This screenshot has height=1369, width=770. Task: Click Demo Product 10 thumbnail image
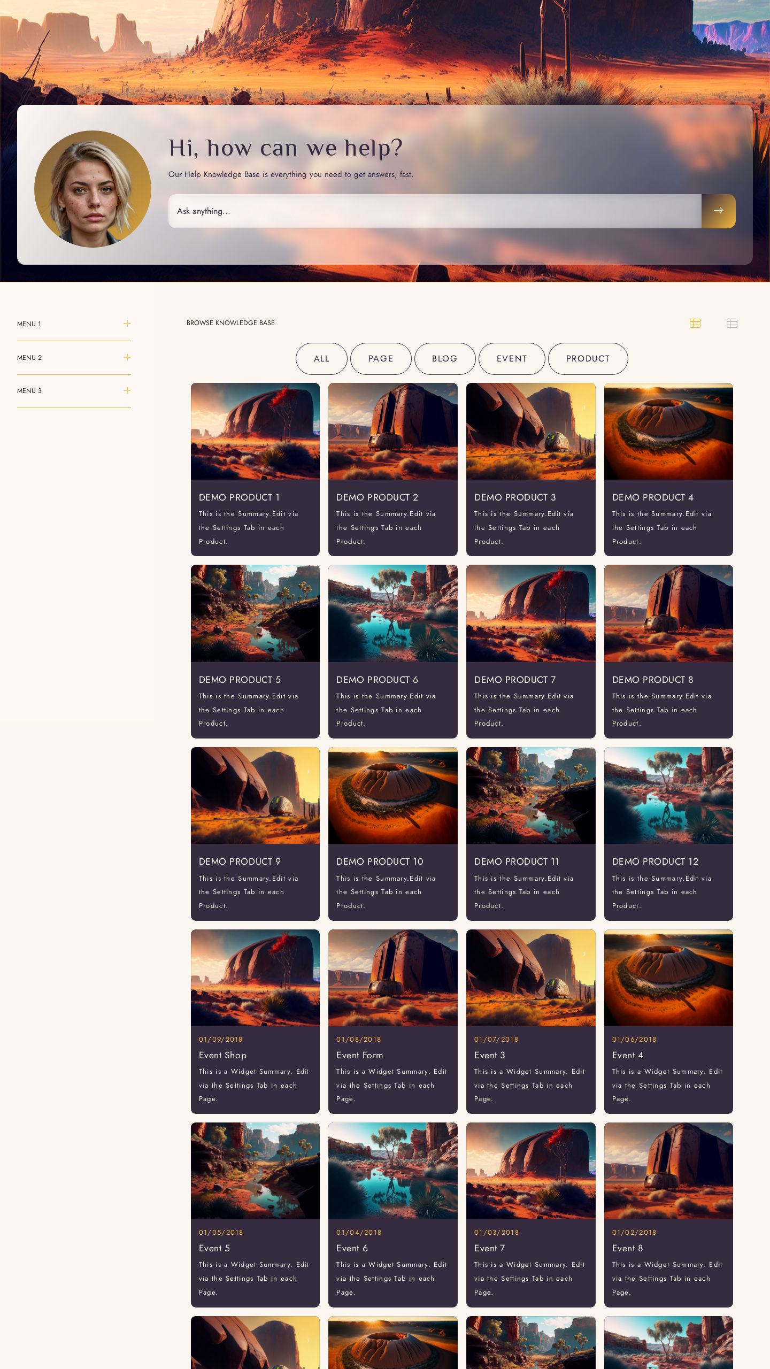[x=392, y=795]
